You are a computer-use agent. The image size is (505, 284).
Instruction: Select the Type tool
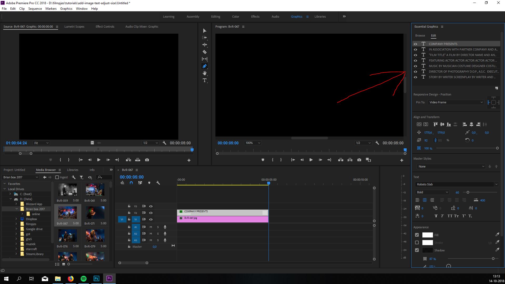[205, 80]
